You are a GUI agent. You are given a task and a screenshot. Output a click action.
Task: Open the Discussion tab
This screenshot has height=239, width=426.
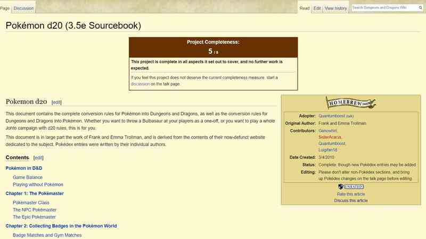click(x=23, y=8)
